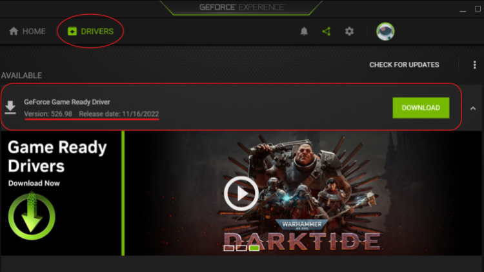Click the AVAILABLE section label

21,75
